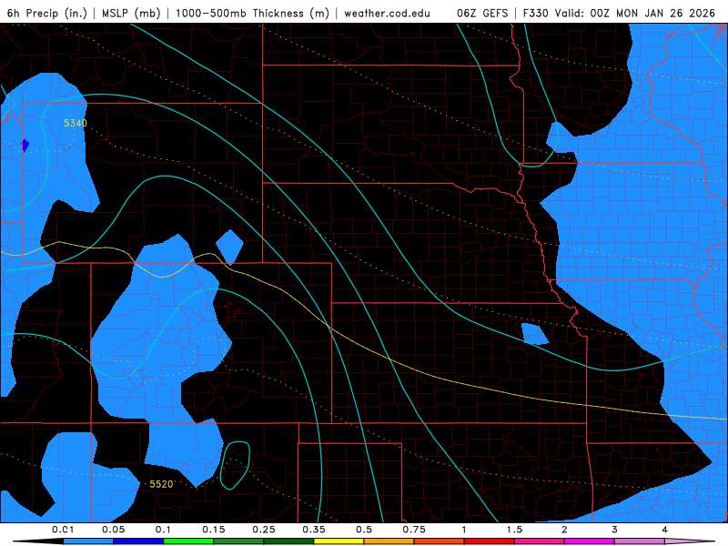
Task: Click the small closed cyan isobar loop
Action: [235, 465]
